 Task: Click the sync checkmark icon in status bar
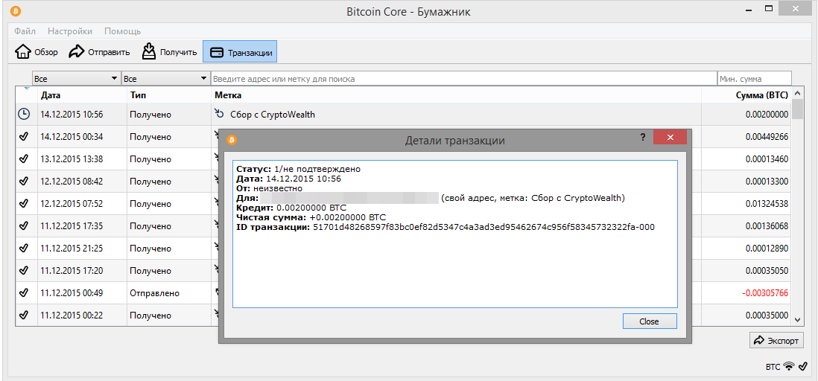tap(802, 367)
